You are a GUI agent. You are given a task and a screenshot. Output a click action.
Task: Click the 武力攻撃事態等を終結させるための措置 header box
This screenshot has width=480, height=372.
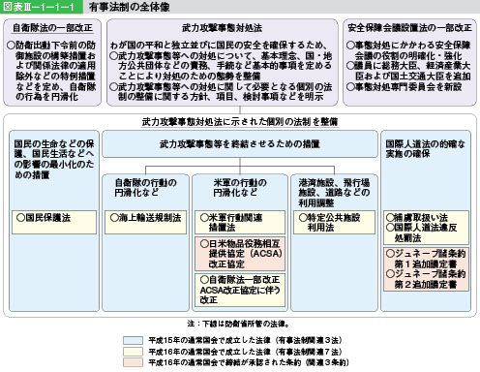click(x=240, y=144)
